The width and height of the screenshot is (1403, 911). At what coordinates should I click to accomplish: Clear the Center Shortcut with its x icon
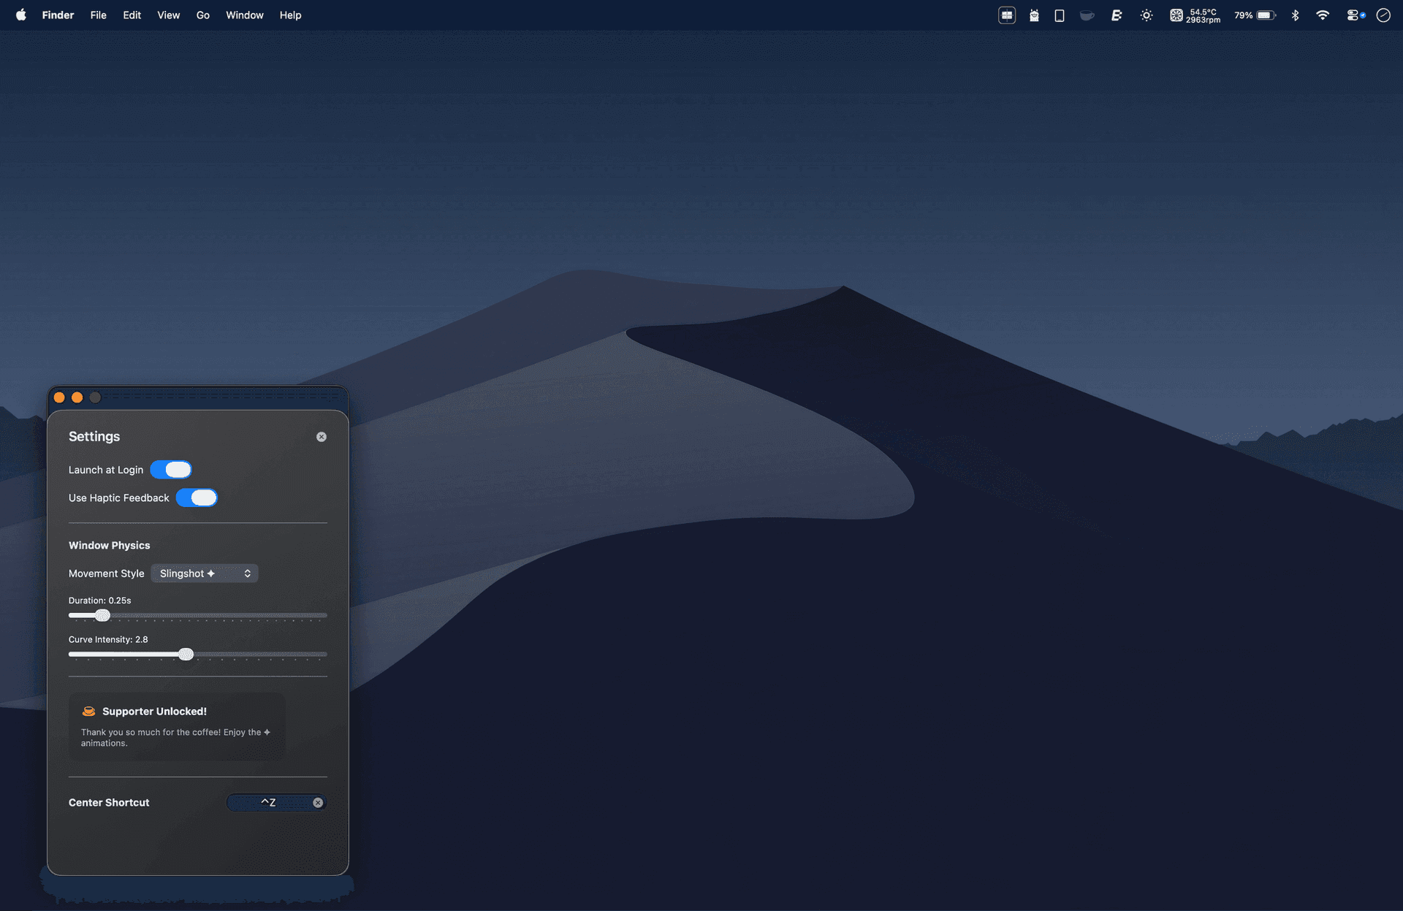coord(318,803)
